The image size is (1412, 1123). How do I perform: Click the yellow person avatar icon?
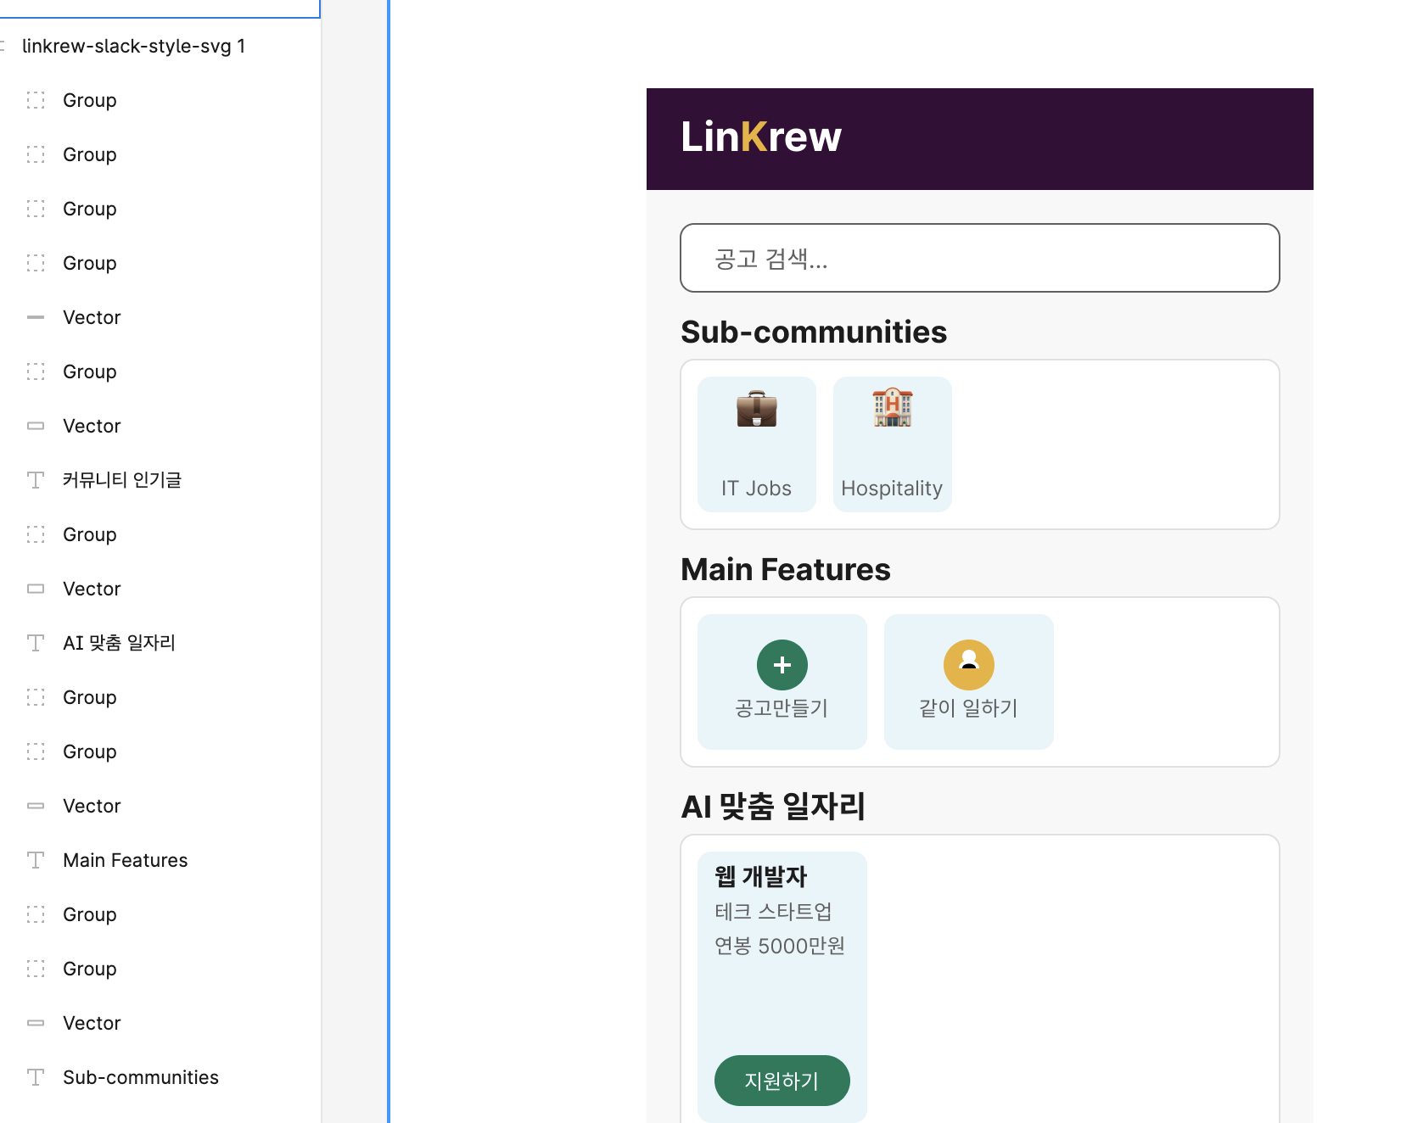pyautogui.click(x=968, y=665)
